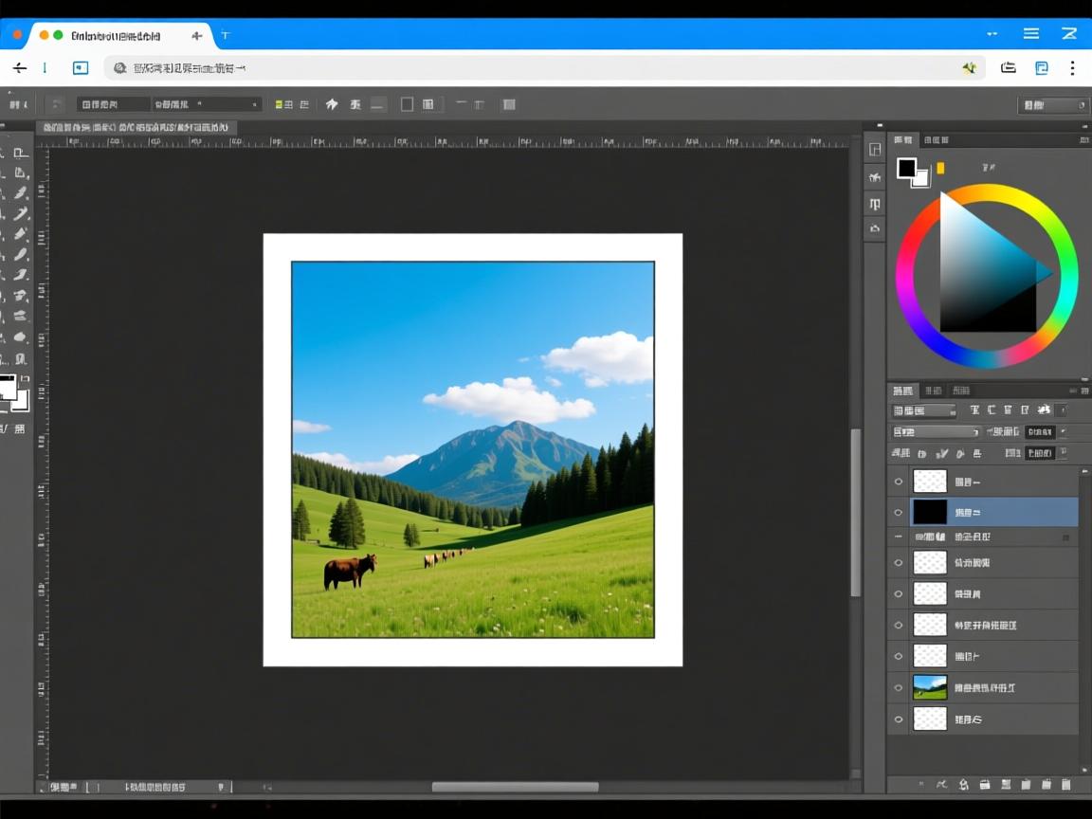The height and width of the screenshot is (819, 1092).
Task: Click the browser back arrow
Action: click(x=19, y=68)
